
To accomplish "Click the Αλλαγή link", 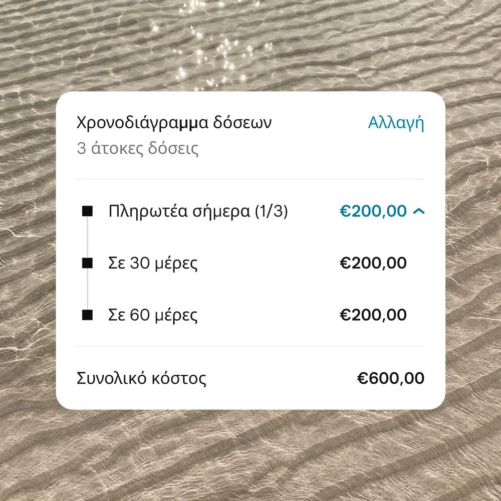I will 396,123.
